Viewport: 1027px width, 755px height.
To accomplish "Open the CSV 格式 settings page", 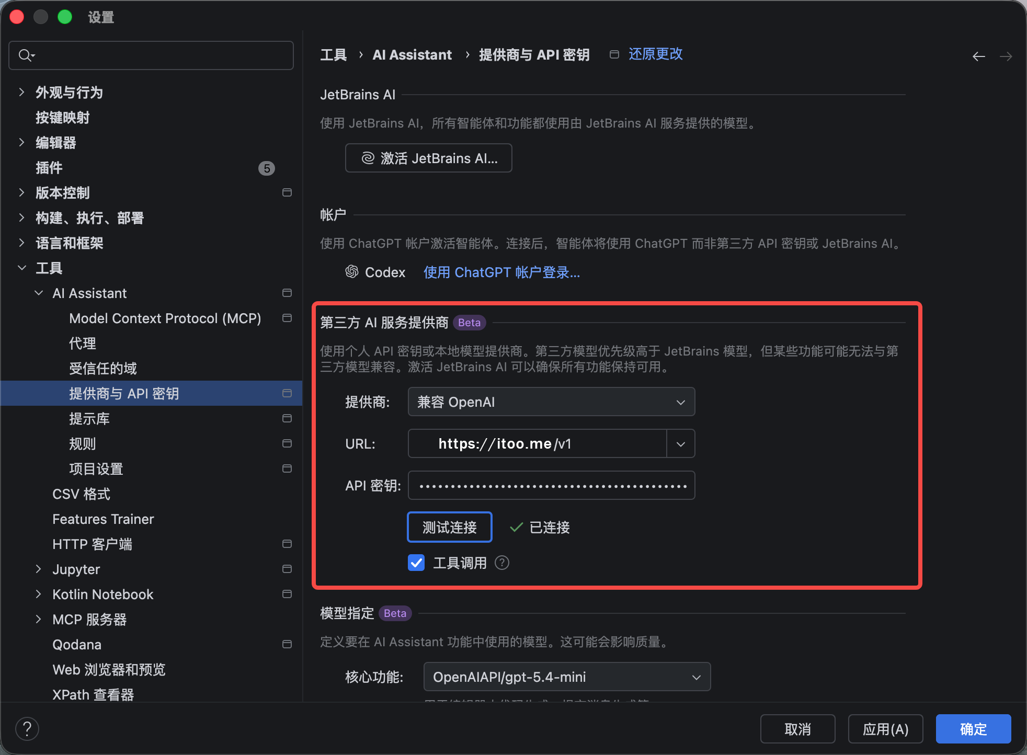I will (82, 494).
